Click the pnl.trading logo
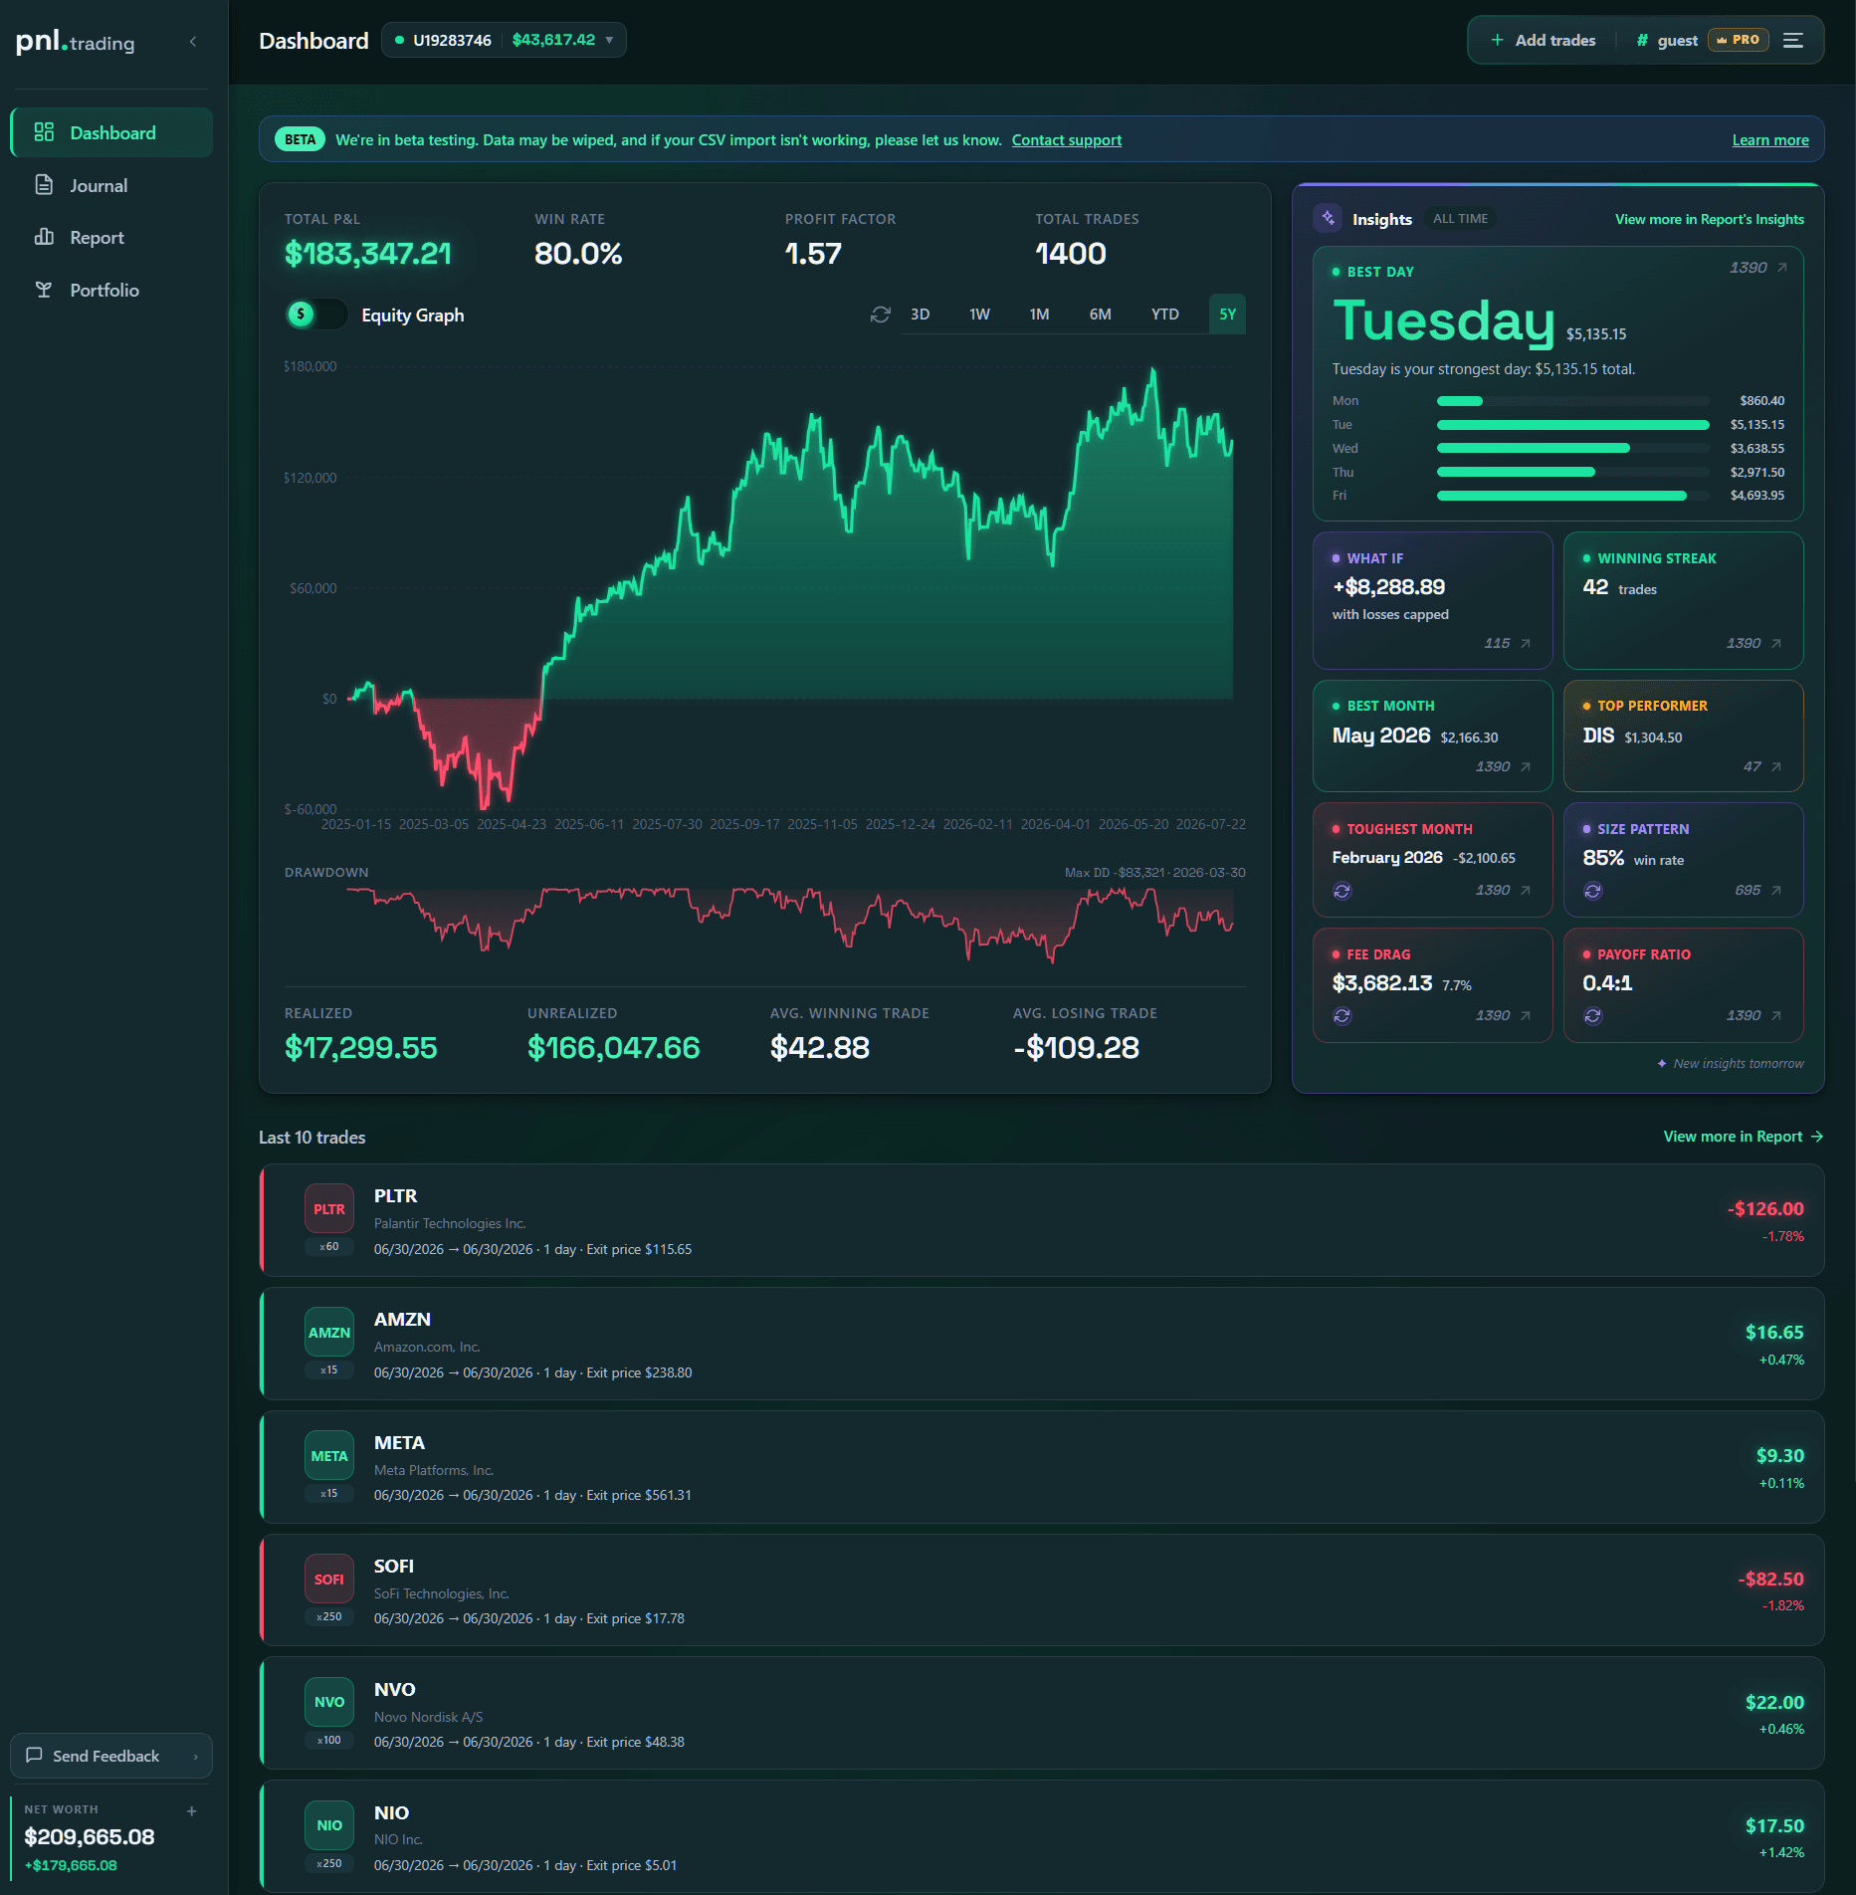1856x1895 pixels. 76,42
